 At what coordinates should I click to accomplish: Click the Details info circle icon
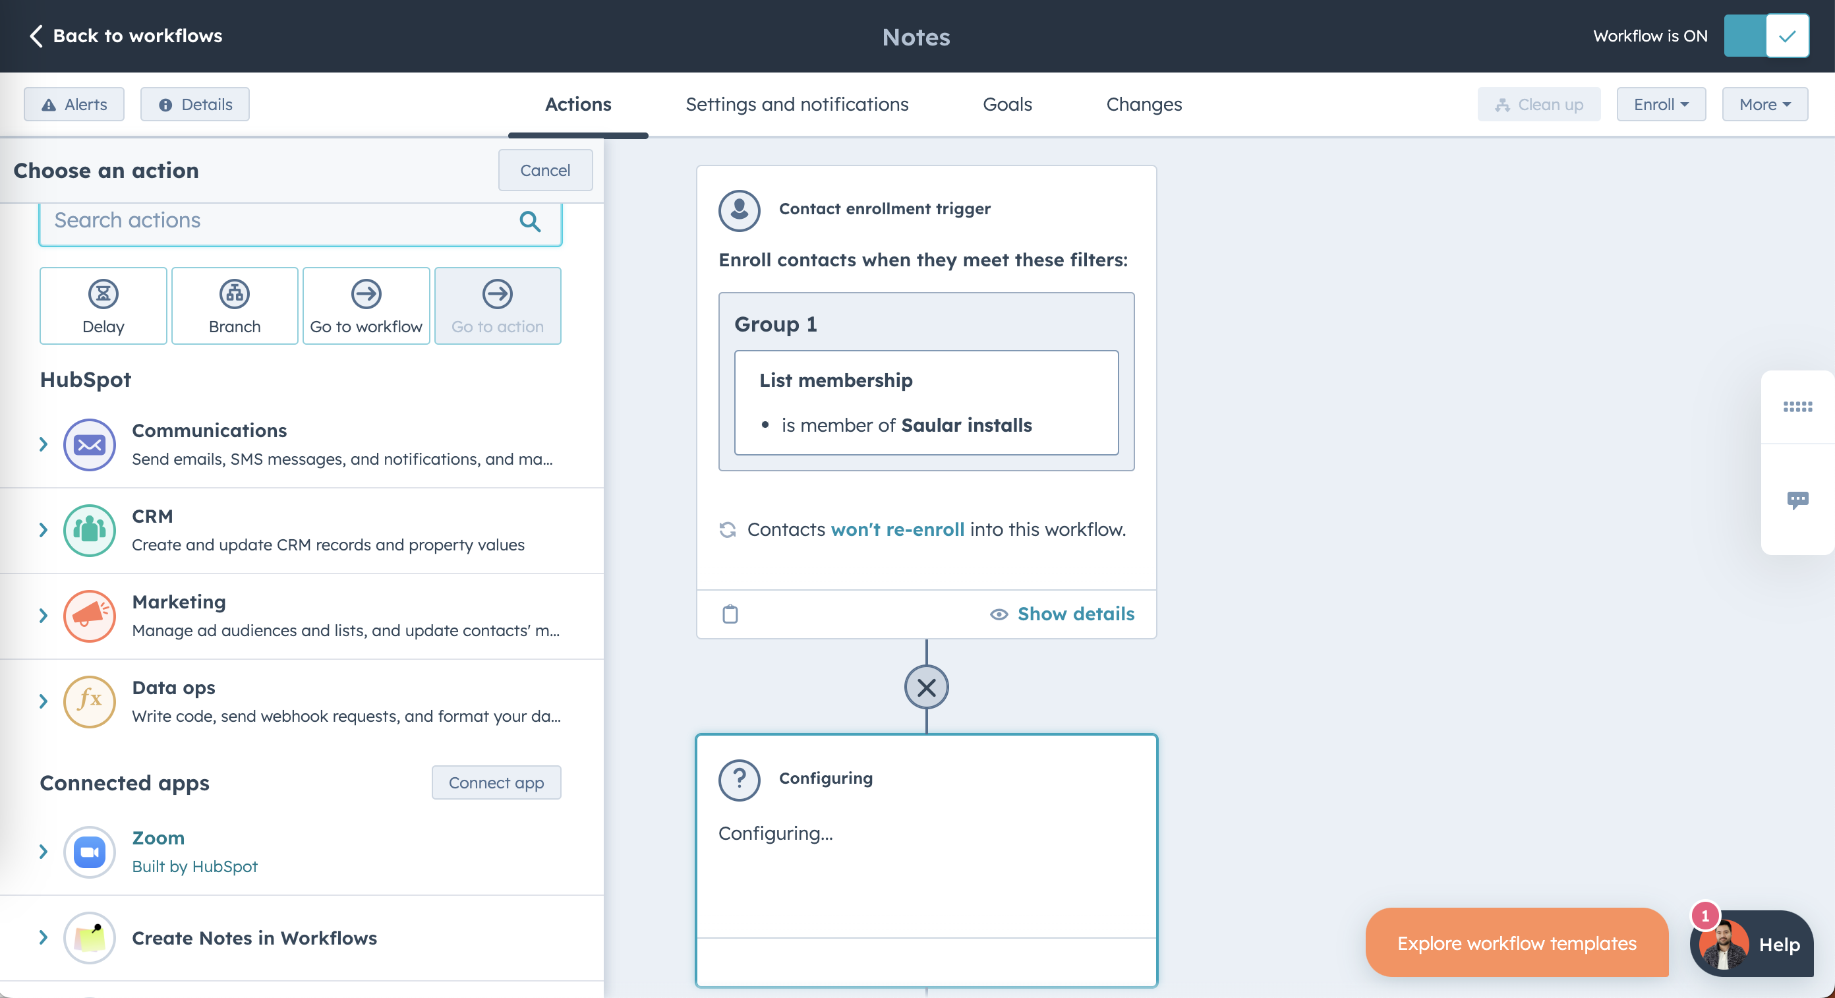165,105
